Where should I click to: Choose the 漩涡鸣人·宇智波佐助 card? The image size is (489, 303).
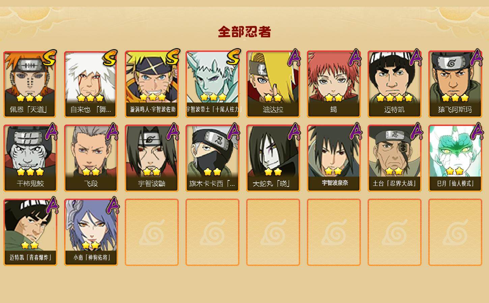(152, 84)
